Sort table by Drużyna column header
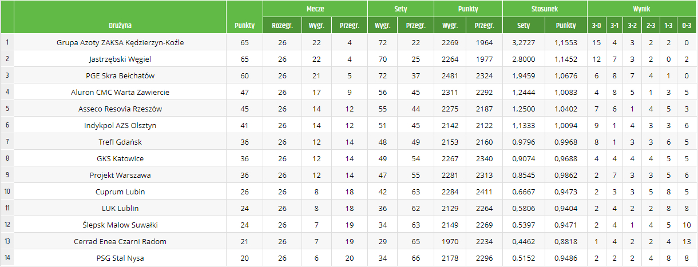This screenshot has height=267, width=698. [x=120, y=26]
